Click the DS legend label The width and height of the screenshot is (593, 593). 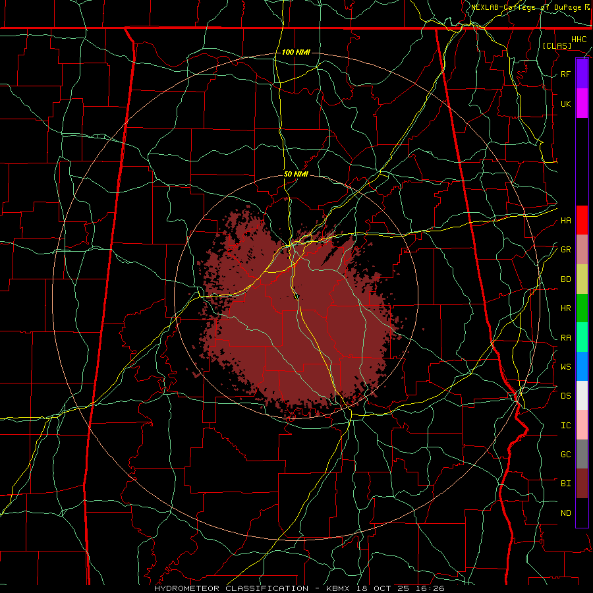coord(566,396)
